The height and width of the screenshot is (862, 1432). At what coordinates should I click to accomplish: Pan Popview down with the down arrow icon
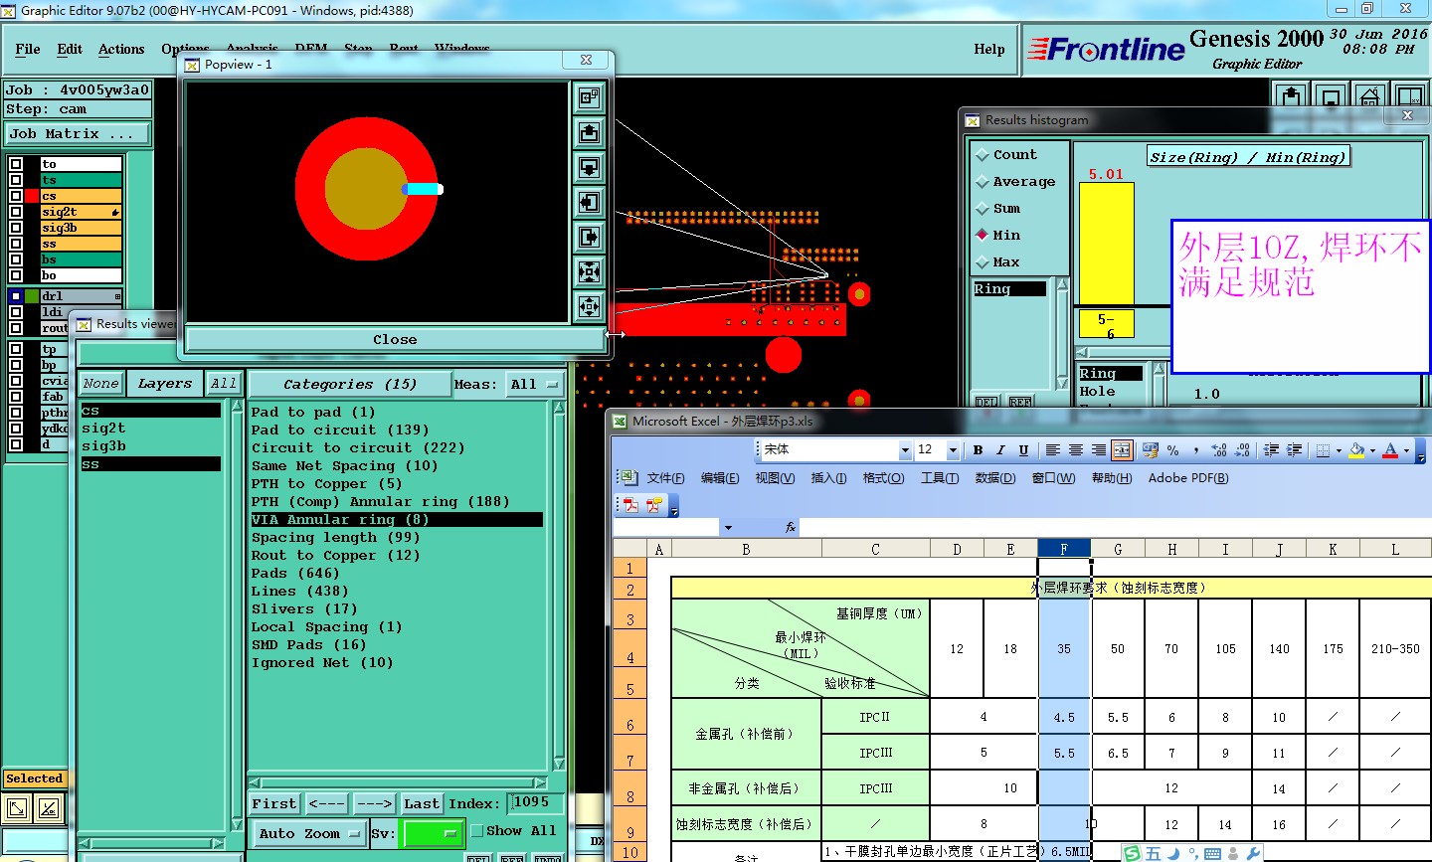[x=590, y=167]
